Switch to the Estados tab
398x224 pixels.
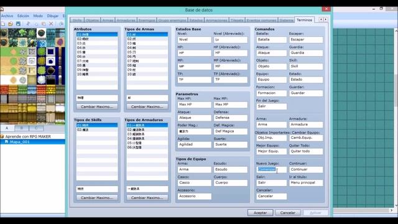tap(196, 21)
